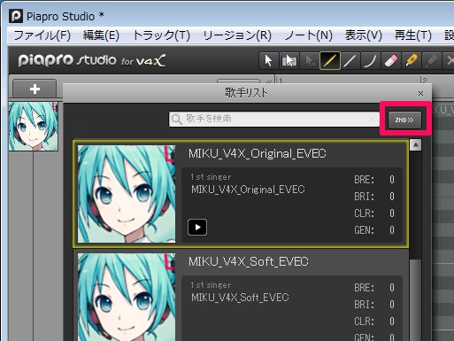Click the BRE value of MIKU_V4X_Original_EVEC
This screenshot has width=454, height=341.
coord(392,180)
